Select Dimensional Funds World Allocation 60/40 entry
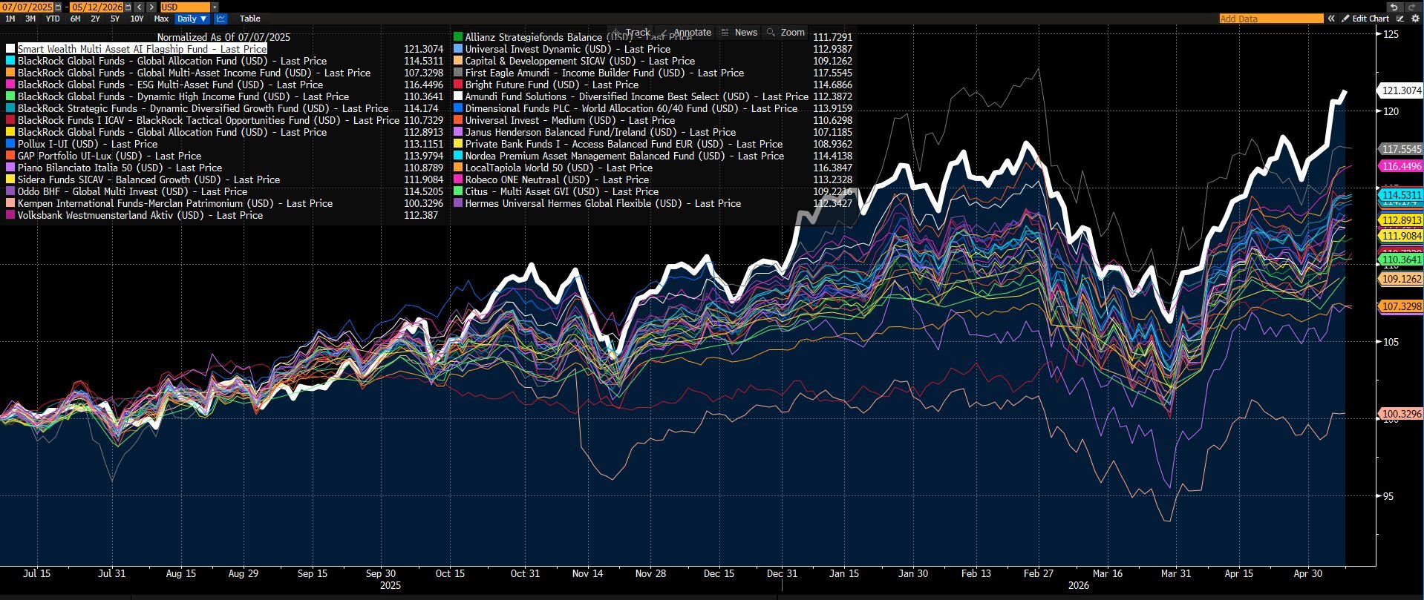The width and height of the screenshot is (1424, 600). tap(631, 108)
